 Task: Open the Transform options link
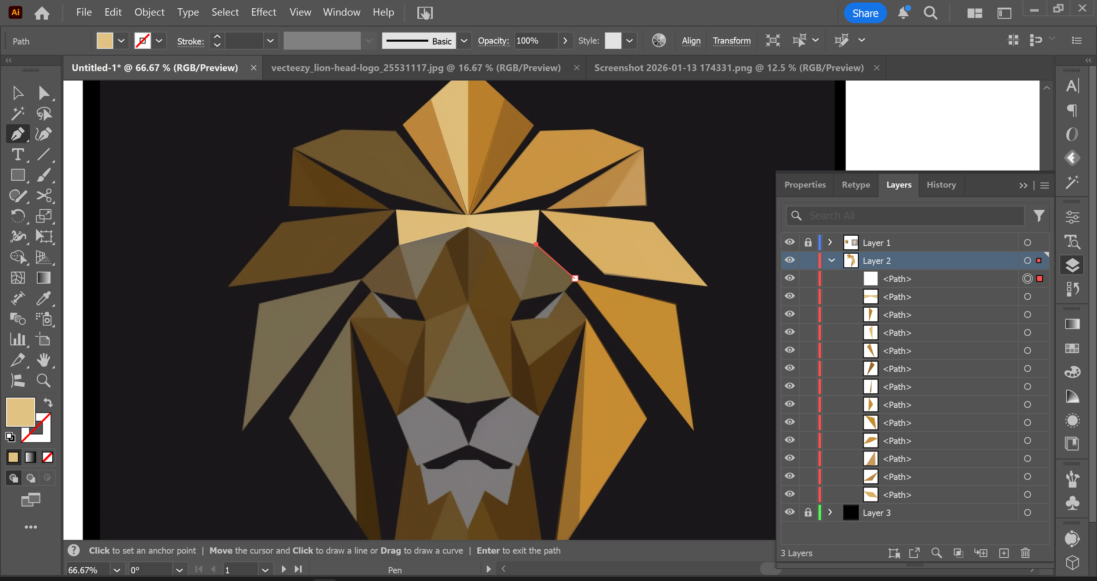pyautogui.click(x=731, y=41)
